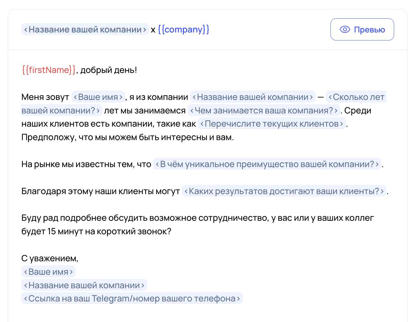418x322 pixels.
Task: Fill the «Ваше имя» placeholder after «Меня зовут»
Action: pos(98,97)
